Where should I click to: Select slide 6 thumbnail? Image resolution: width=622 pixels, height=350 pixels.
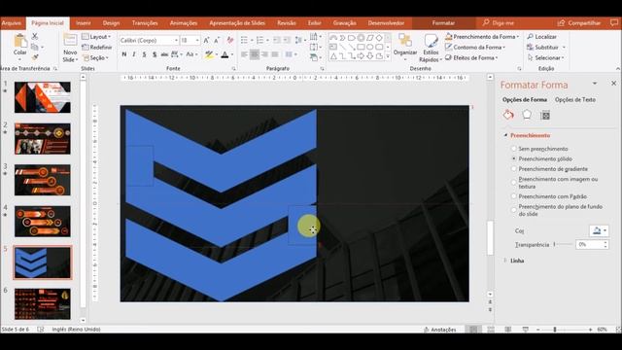coord(43,303)
